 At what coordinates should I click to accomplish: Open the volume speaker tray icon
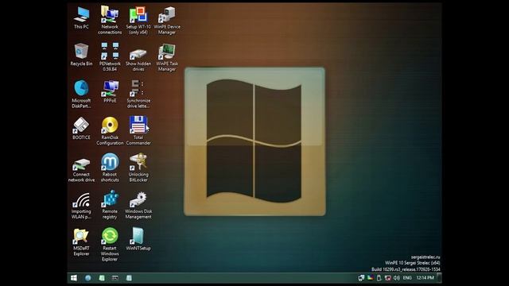coord(397,278)
